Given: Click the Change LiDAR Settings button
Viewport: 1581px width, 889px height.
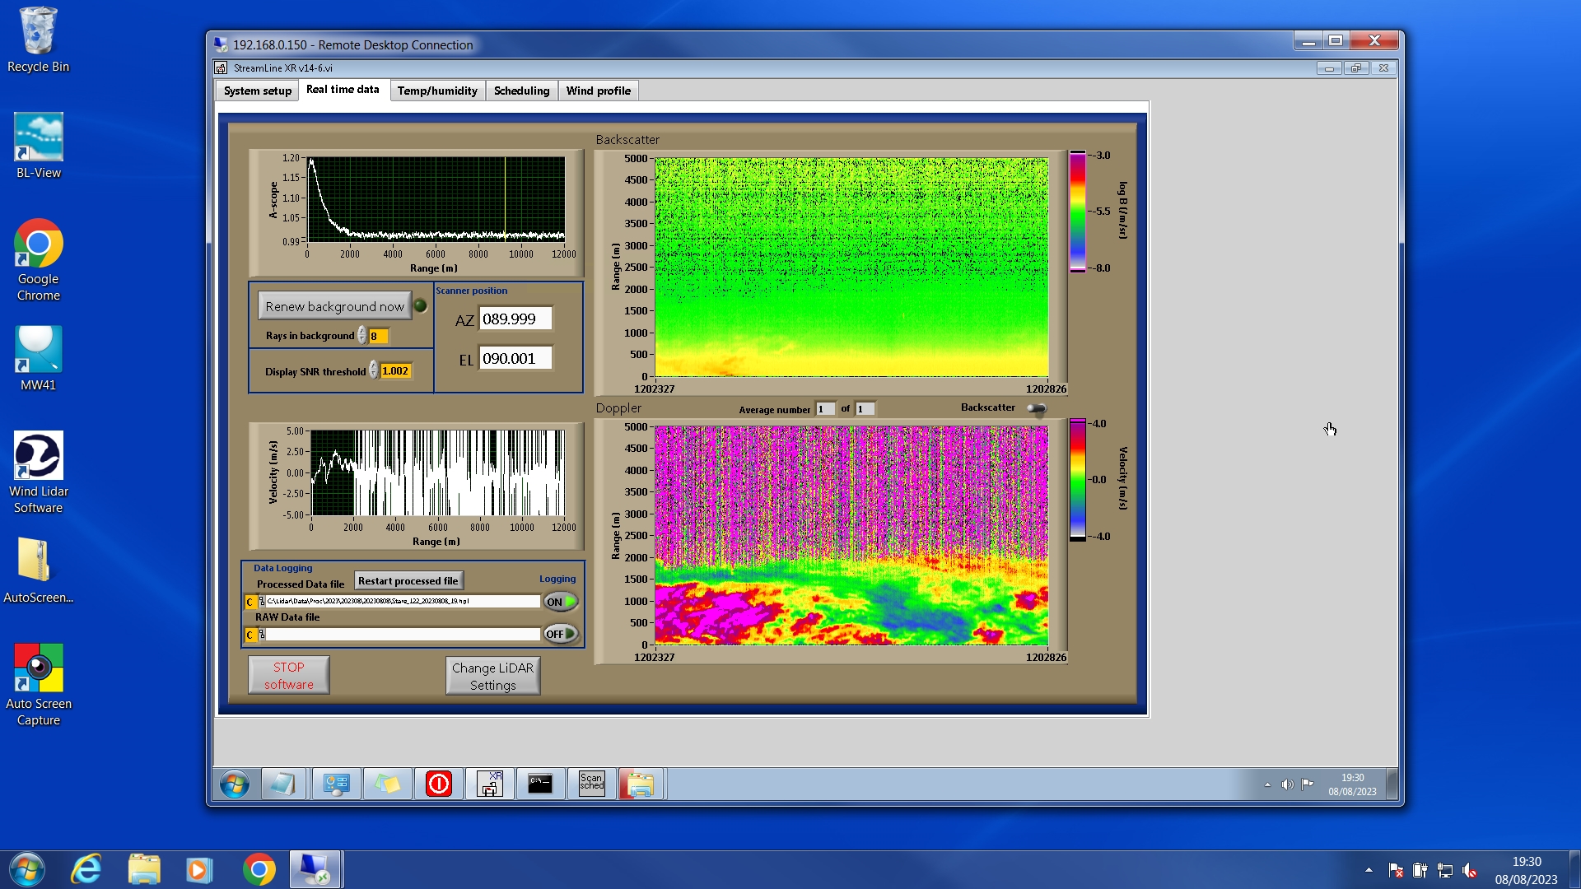Looking at the screenshot, I should (x=492, y=676).
